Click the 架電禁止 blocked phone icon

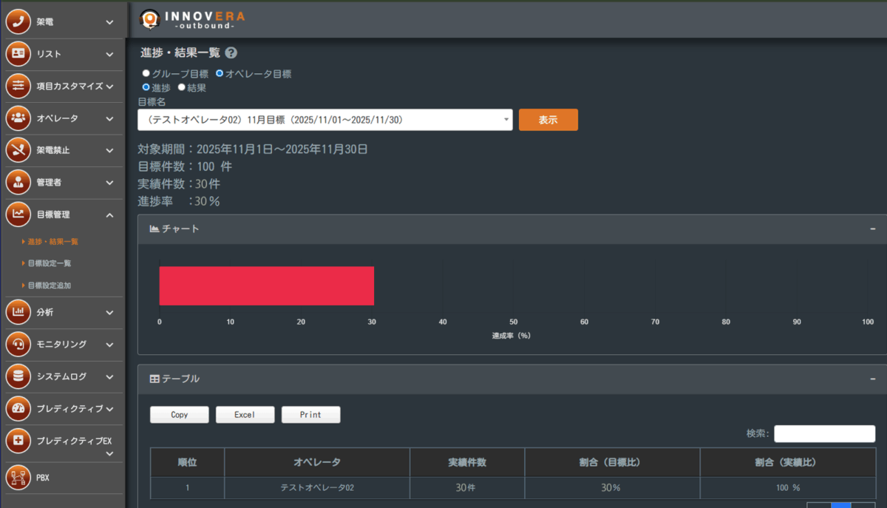[x=18, y=150]
